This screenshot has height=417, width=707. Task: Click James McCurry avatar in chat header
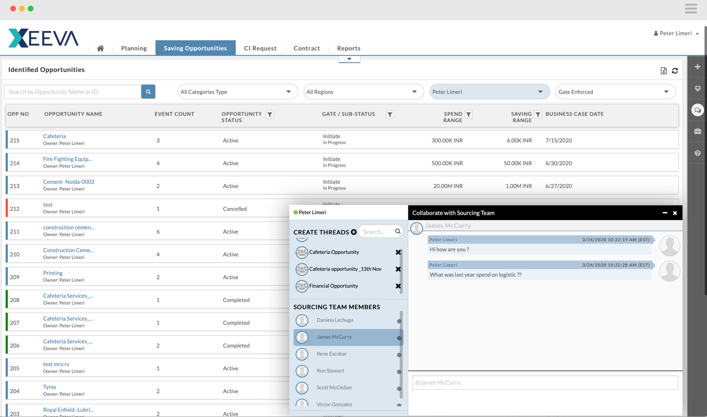[x=417, y=227]
